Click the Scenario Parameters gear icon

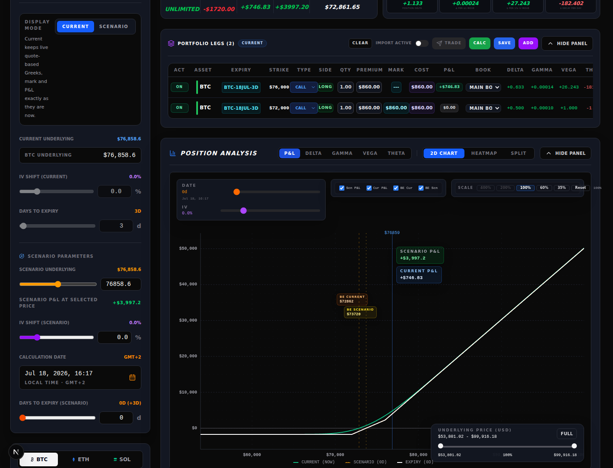22,256
